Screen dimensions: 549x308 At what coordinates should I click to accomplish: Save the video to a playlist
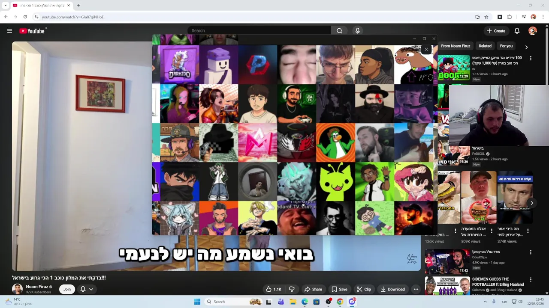coord(339,289)
